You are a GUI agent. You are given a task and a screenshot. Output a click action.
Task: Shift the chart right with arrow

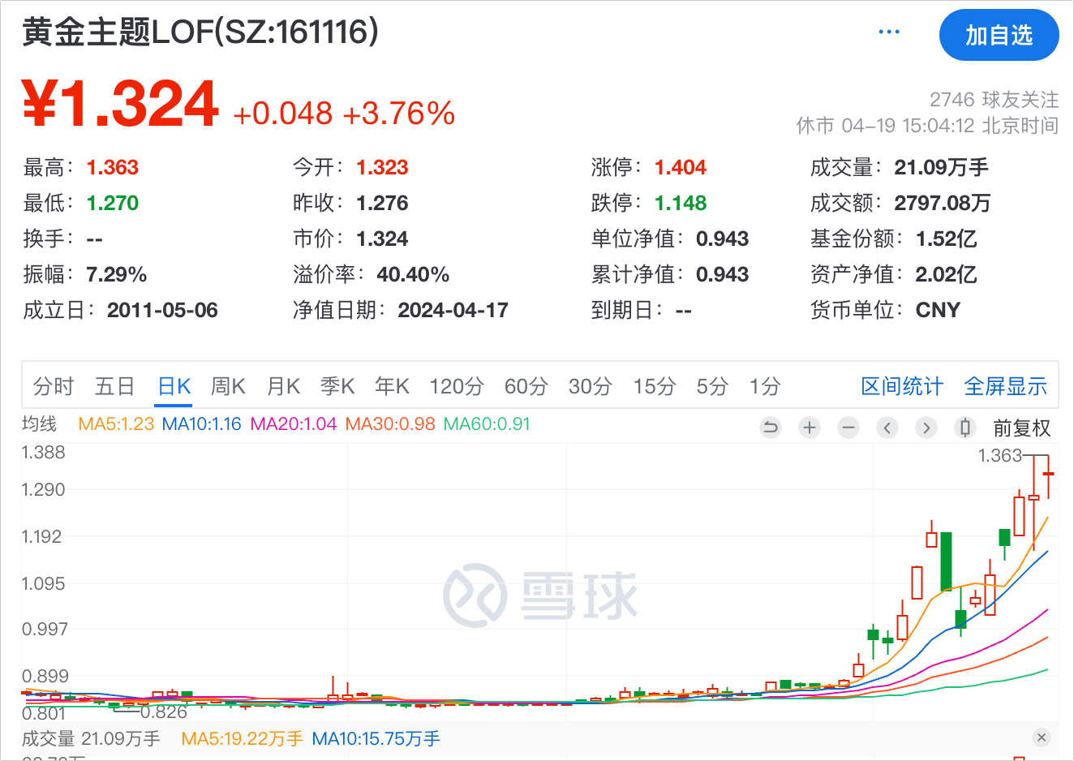click(x=926, y=428)
